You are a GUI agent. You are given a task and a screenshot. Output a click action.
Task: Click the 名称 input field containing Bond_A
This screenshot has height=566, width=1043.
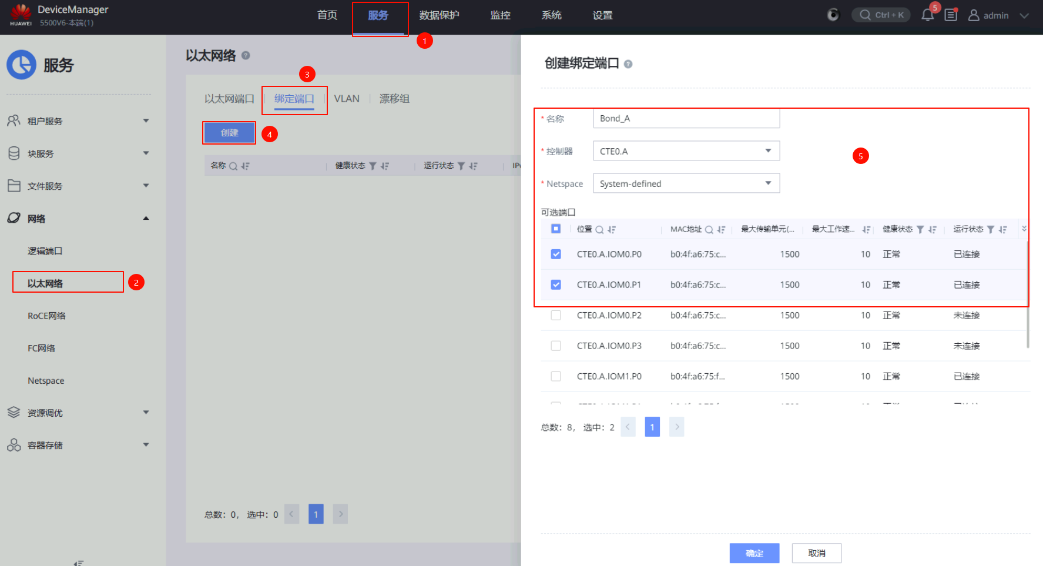[686, 119]
